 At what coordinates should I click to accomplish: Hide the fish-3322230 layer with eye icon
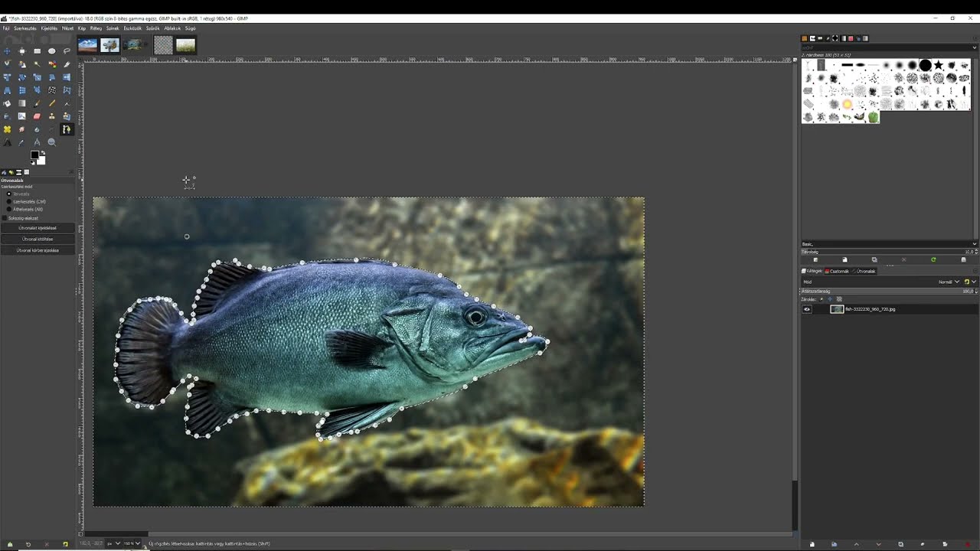[806, 309]
